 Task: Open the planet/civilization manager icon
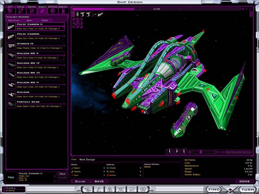pyautogui.click(x=88, y=189)
